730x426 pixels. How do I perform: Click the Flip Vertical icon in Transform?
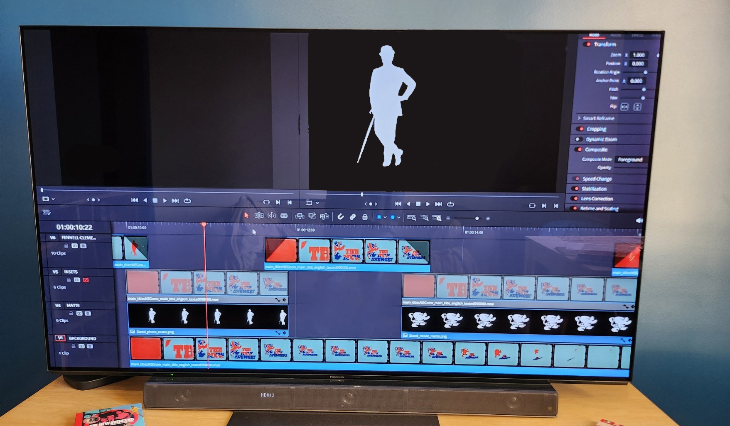pyautogui.click(x=637, y=107)
